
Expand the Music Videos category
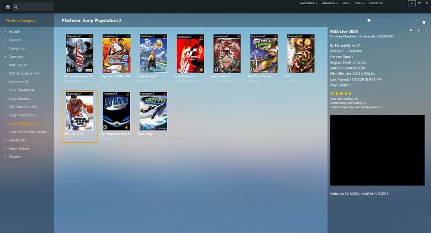(x=5, y=148)
